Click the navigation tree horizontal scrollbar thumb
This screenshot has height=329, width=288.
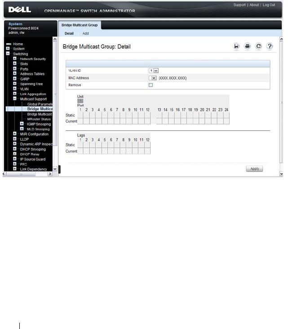click(21, 174)
